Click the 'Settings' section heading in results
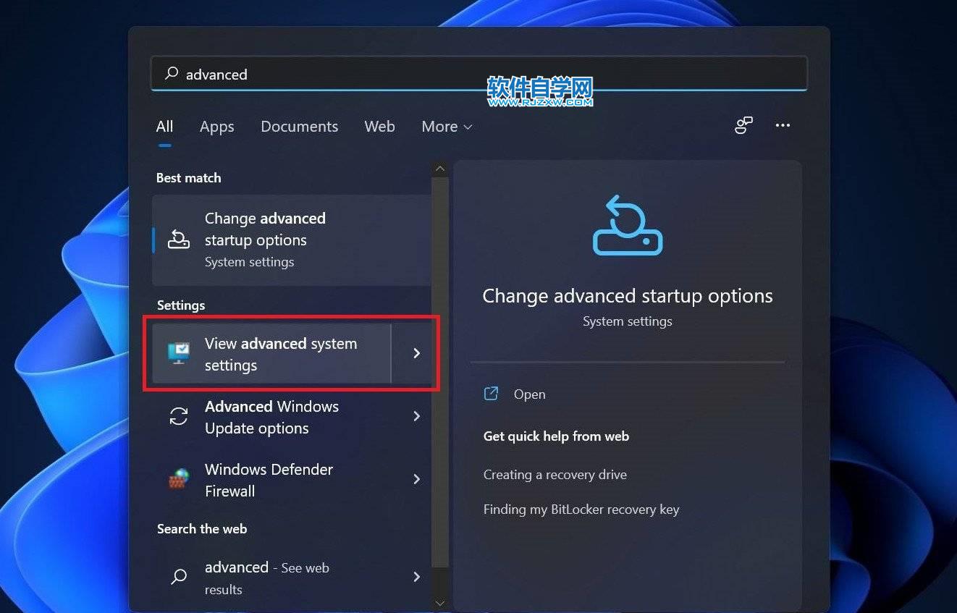The height and width of the screenshot is (613, 957). point(181,305)
